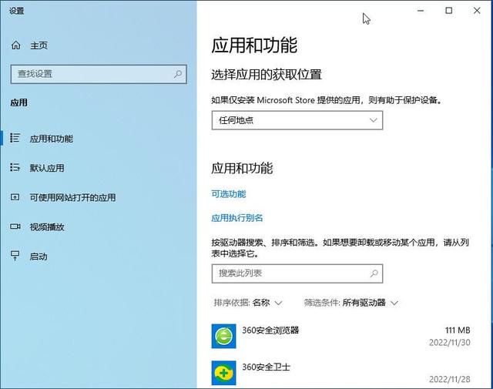The width and height of the screenshot is (493, 389).
Task: Open the 任何地点 source dropdown
Action: tap(297, 120)
